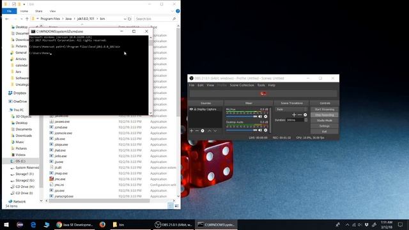The width and height of the screenshot is (409, 230).
Task: Open the OBS Help menu
Action: [272, 85]
